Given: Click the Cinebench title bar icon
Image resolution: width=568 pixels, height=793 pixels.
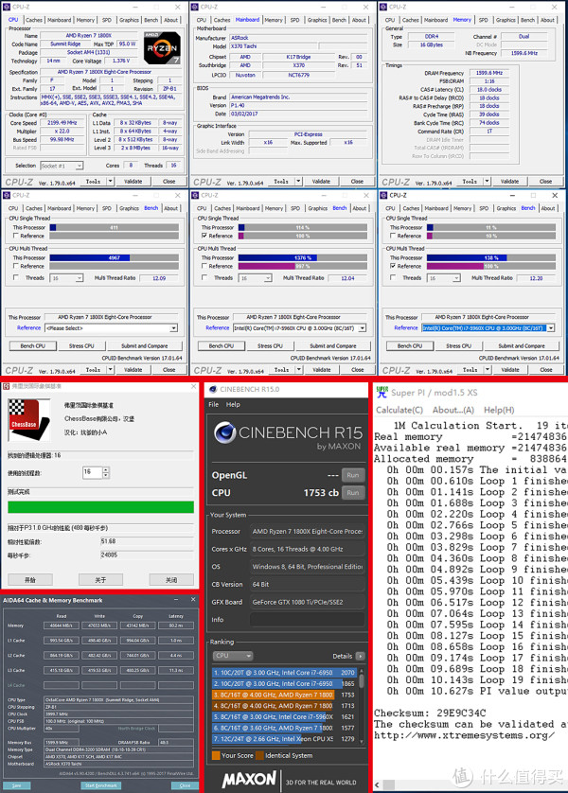Looking at the screenshot, I should click(x=213, y=390).
